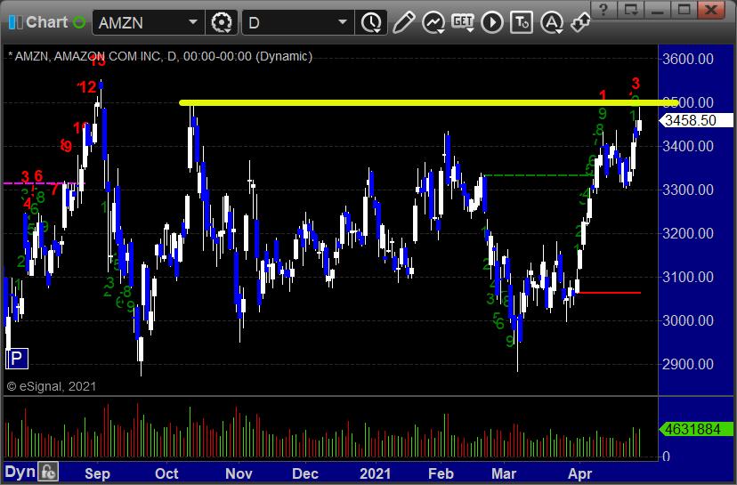Click the Feb label on time axis
The image size is (737, 485).
pos(441,473)
